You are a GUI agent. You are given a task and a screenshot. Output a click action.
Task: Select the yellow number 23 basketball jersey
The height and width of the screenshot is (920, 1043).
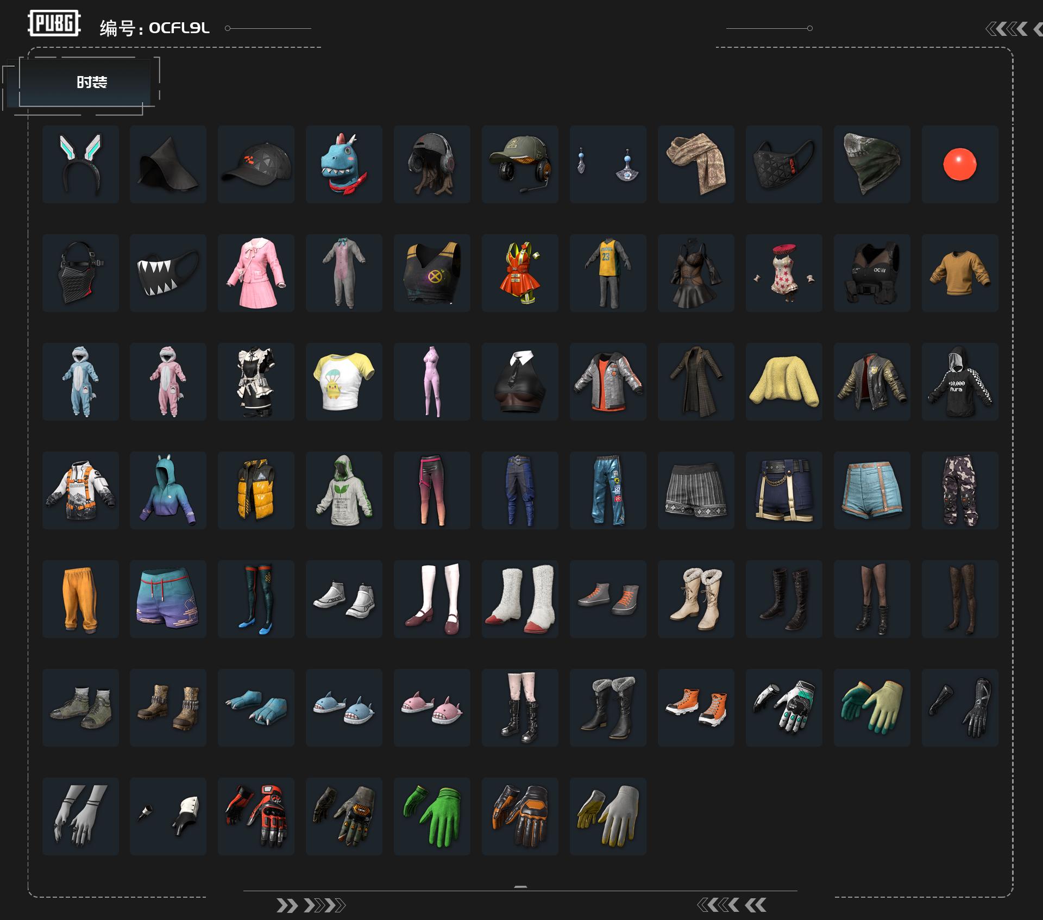(608, 273)
